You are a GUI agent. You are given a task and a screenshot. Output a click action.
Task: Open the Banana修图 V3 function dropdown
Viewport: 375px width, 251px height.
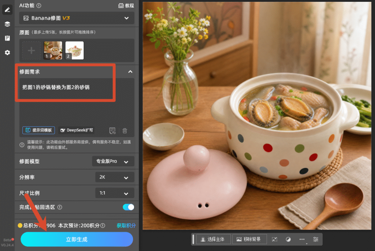[x=77, y=18]
